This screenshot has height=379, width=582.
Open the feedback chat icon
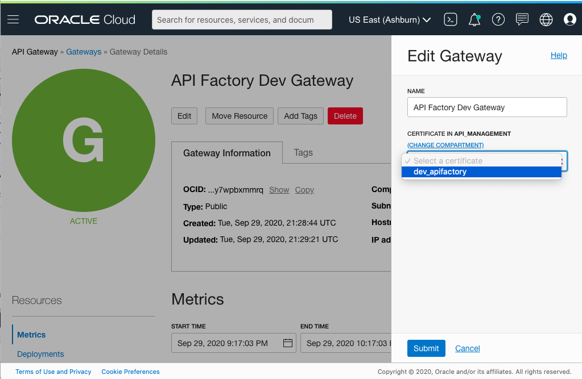tap(522, 19)
